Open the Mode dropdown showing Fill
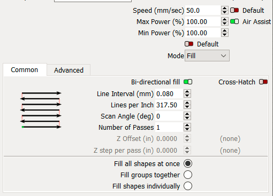Image resolution: width=273 pixels, height=196 pixels. (207, 56)
